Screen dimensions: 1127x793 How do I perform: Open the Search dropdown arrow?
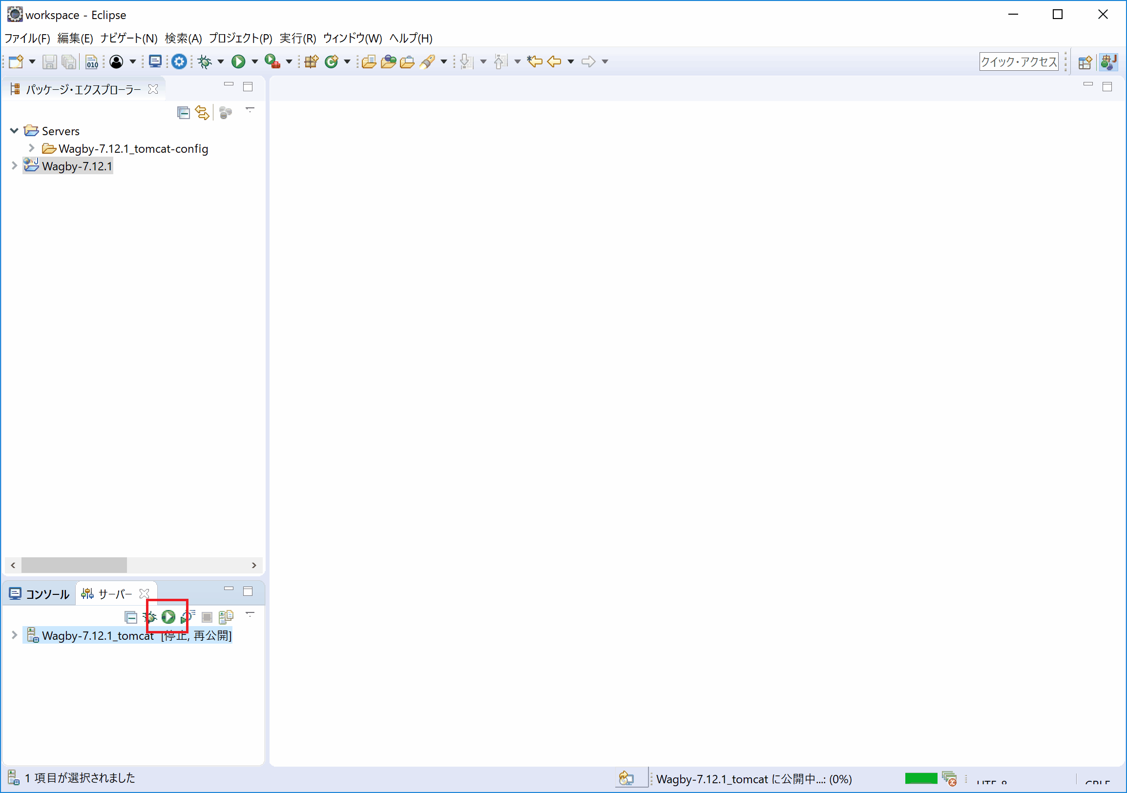pos(444,62)
